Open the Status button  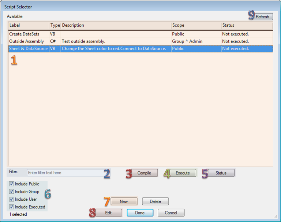click(x=221, y=173)
